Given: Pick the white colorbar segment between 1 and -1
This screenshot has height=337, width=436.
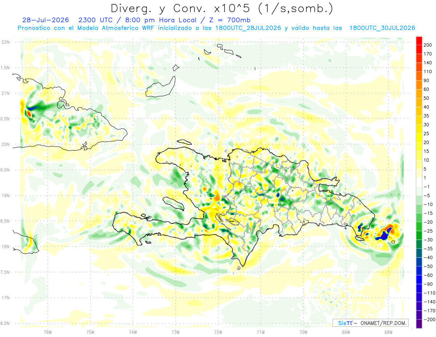Looking at the screenshot, I should 419,182.
